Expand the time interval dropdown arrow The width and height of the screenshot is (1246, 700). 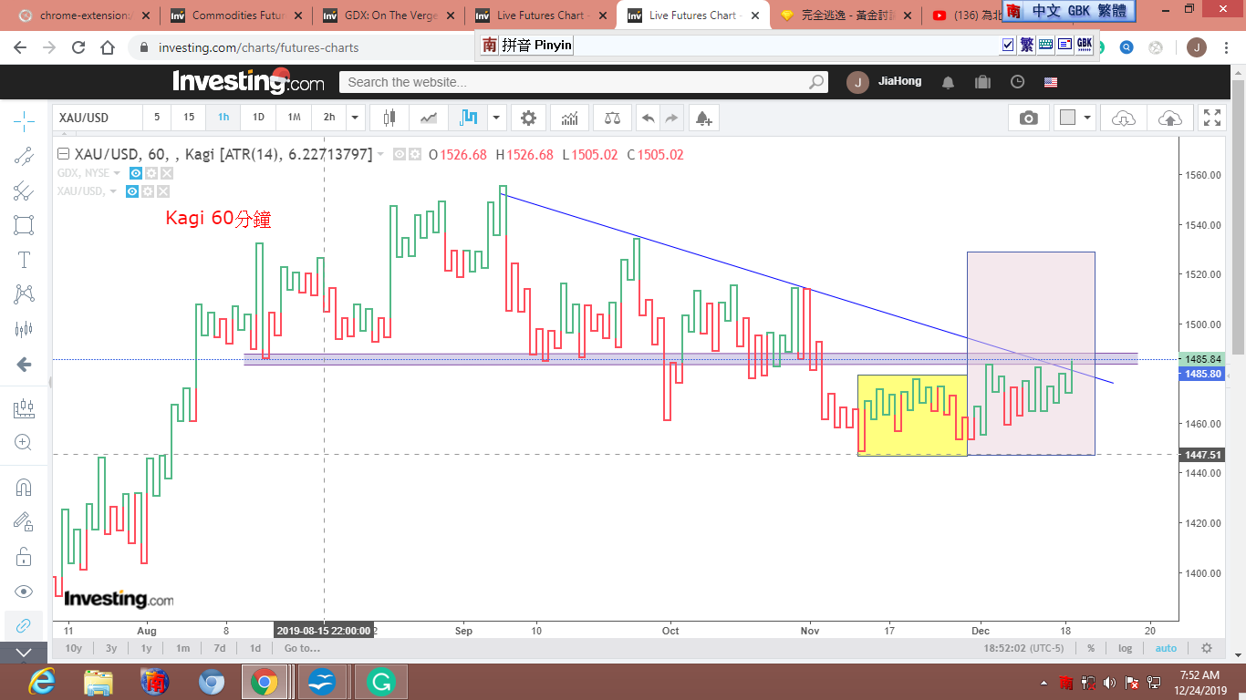point(355,118)
